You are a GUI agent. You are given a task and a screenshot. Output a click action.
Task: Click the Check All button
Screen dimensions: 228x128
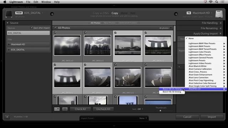tap(80, 109)
